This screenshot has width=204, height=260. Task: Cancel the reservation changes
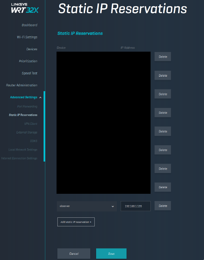coord(74,253)
